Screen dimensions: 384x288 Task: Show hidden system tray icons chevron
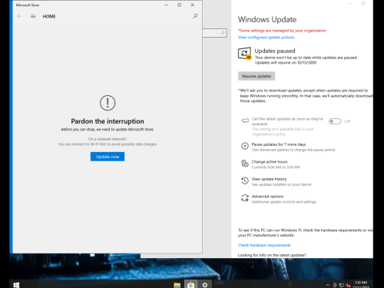point(328,285)
